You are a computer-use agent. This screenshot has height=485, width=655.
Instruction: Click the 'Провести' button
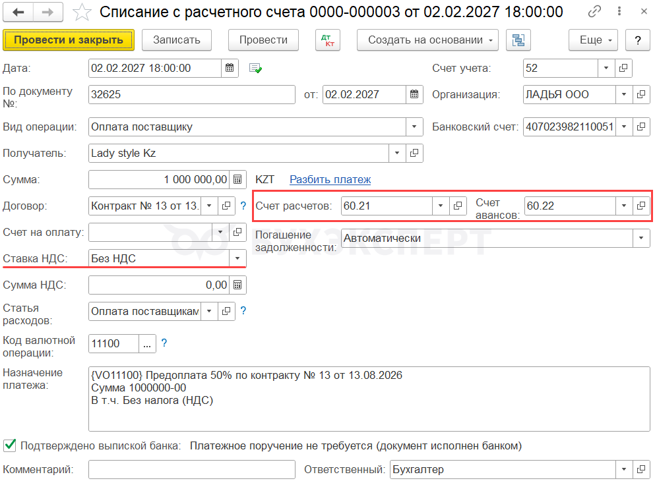[264, 40]
